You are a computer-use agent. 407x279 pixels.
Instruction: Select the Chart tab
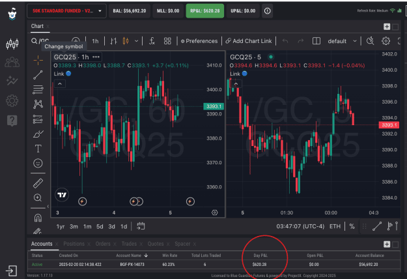(37, 26)
